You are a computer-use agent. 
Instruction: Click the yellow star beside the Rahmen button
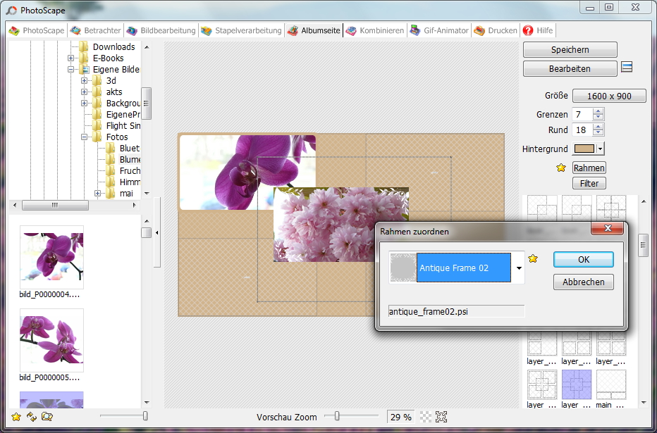coord(561,168)
